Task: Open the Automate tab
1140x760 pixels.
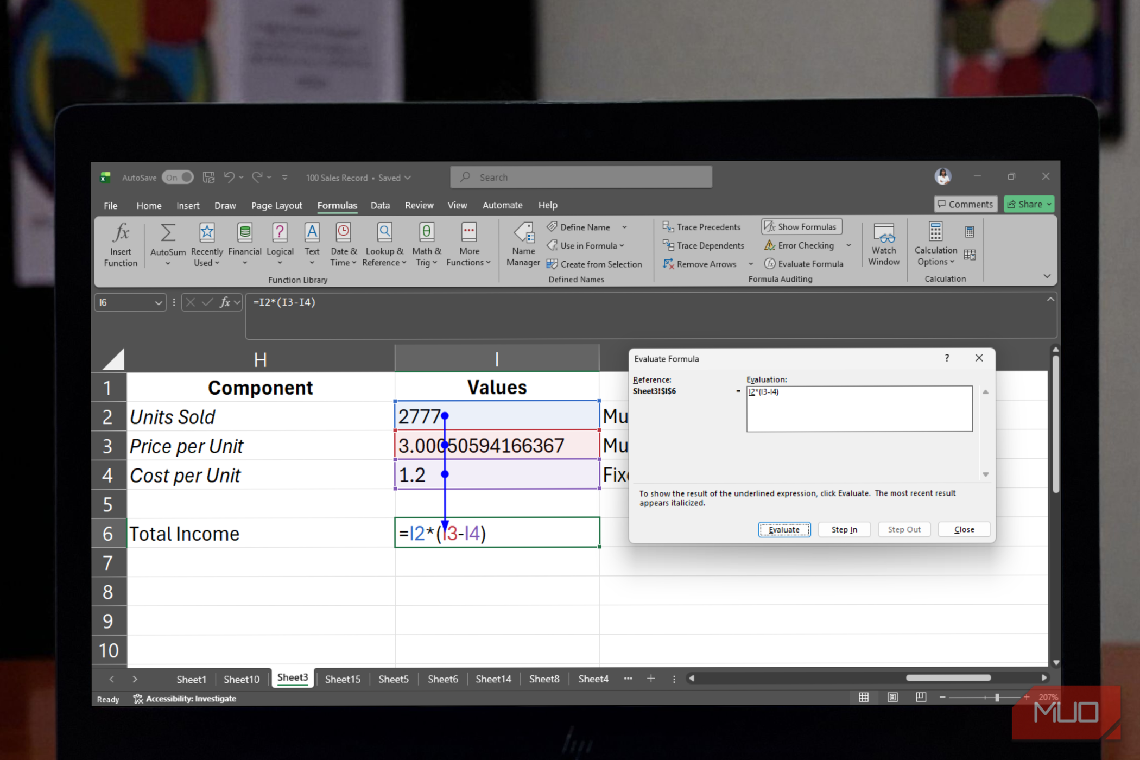Action: pyautogui.click(x=502, y=205)
